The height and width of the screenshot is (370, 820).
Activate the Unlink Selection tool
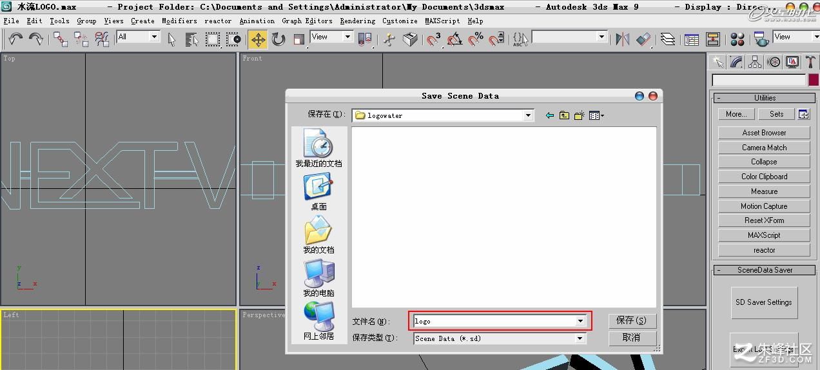(x=81, y=39)
